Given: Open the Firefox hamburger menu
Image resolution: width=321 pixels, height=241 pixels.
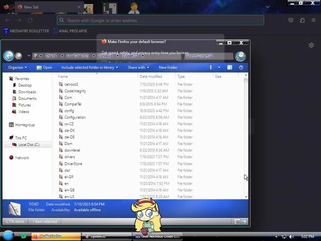Looking at the screenshot, I should [x=313, y=20].
